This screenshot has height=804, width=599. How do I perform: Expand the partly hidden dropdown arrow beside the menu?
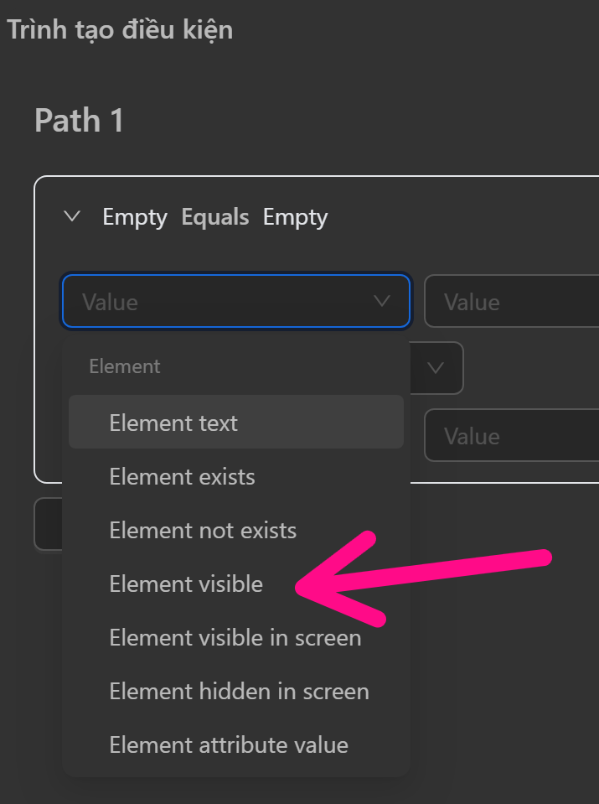436,367
